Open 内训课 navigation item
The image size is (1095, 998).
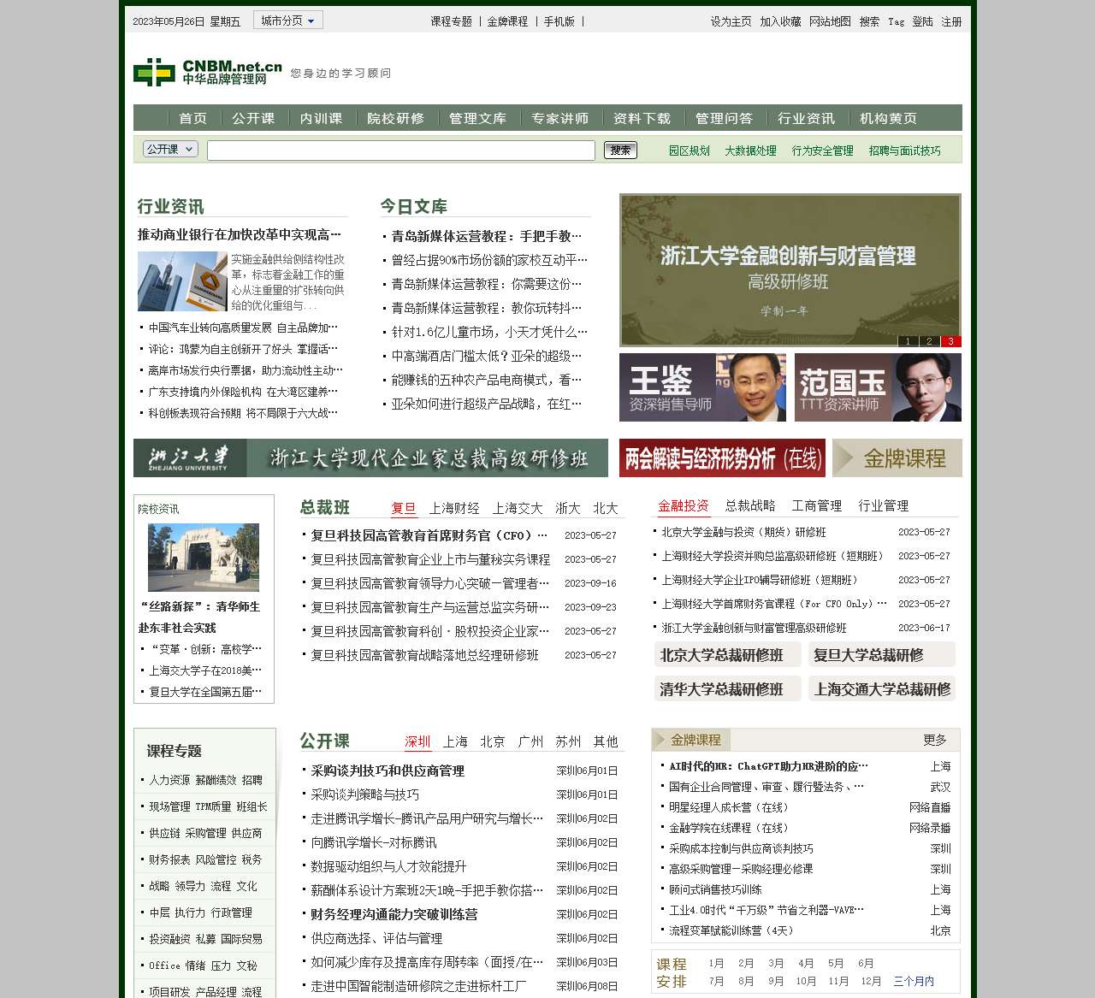[321, 118]
